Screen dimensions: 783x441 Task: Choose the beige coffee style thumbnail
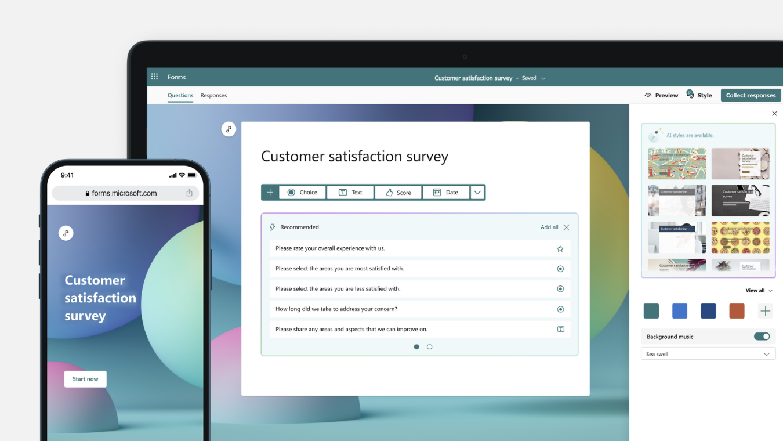tap(741, 163)
